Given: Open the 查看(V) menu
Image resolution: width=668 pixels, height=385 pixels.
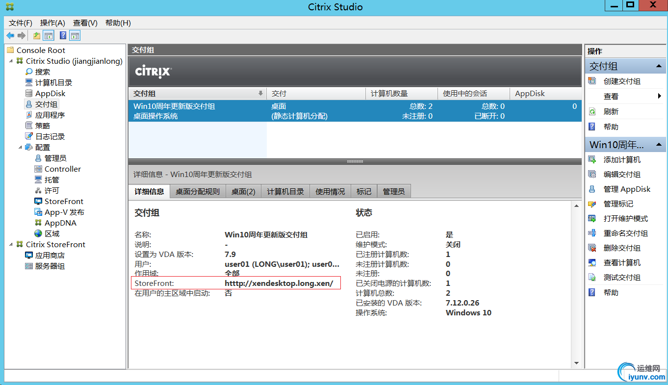Looking at the screenshot, I should click(x=85, y=23).
